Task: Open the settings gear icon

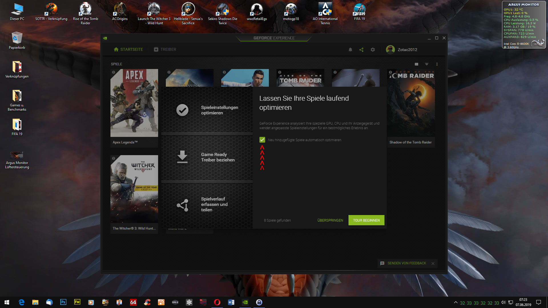Action: tap(372, 50)
